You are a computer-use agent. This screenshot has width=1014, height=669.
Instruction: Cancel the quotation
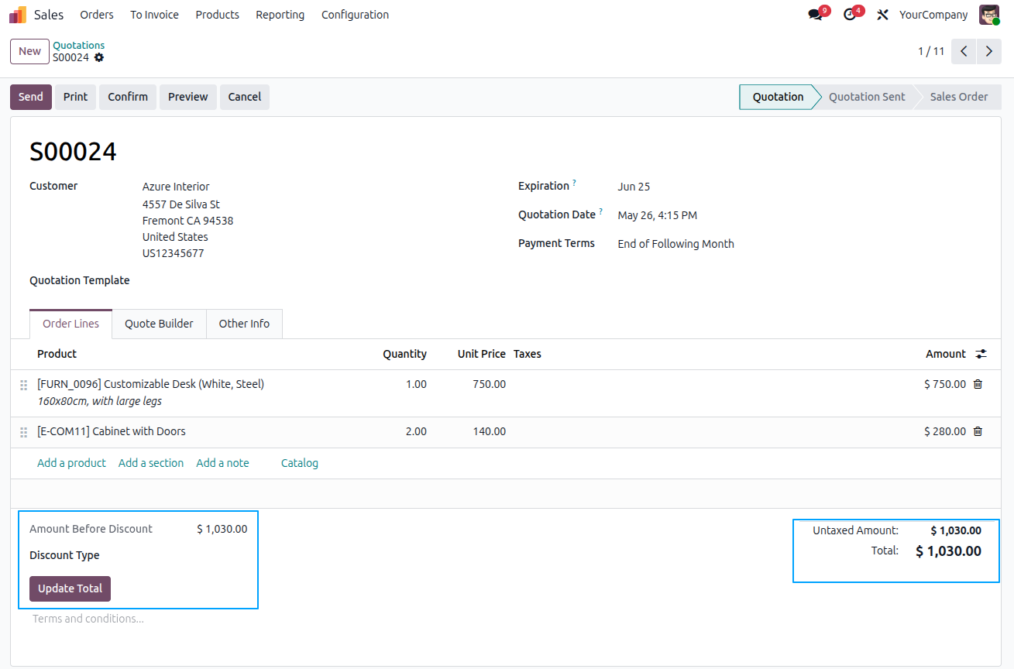coord(245,97)
